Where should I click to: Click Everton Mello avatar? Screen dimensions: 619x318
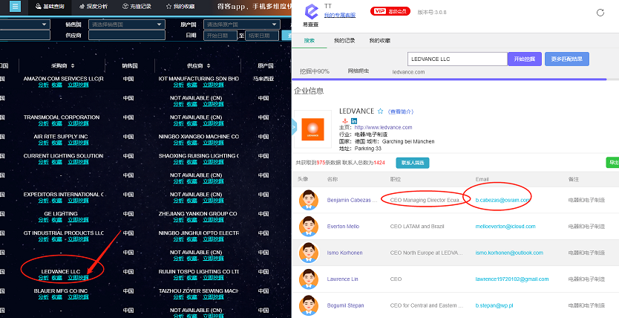[x=309, y=227]
